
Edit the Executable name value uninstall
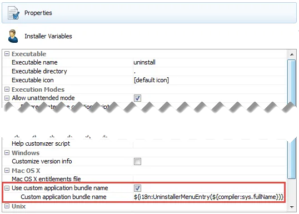point(210,62)
